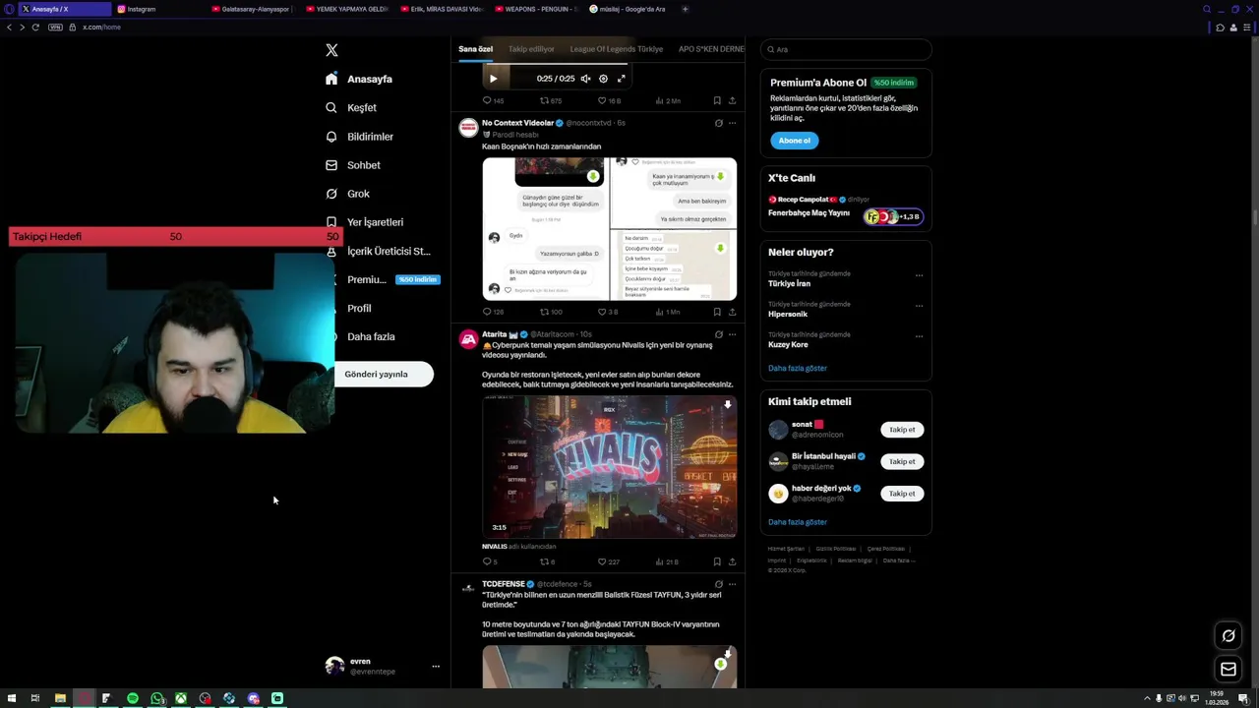Make the top video fullscreen
This screenshot has width=1259, height=708.
[621, 79]
